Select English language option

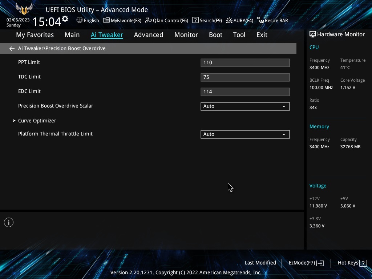tap(91, 21)
